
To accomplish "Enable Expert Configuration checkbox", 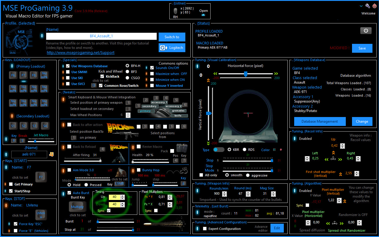I will (x=205, y=229).
